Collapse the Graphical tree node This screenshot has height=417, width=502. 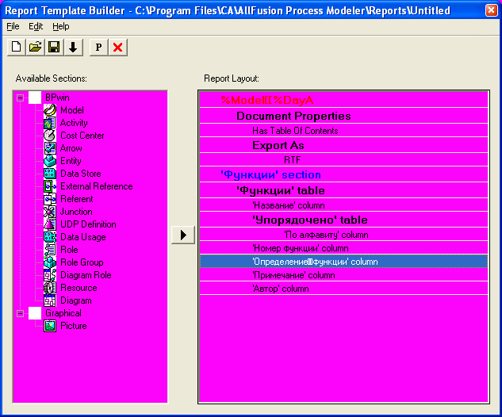(x=20, y=313)
